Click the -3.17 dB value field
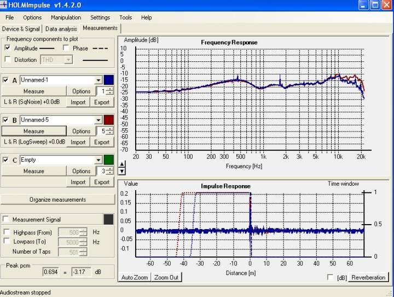This screenshot has height=297, width=394. point(81,272)
